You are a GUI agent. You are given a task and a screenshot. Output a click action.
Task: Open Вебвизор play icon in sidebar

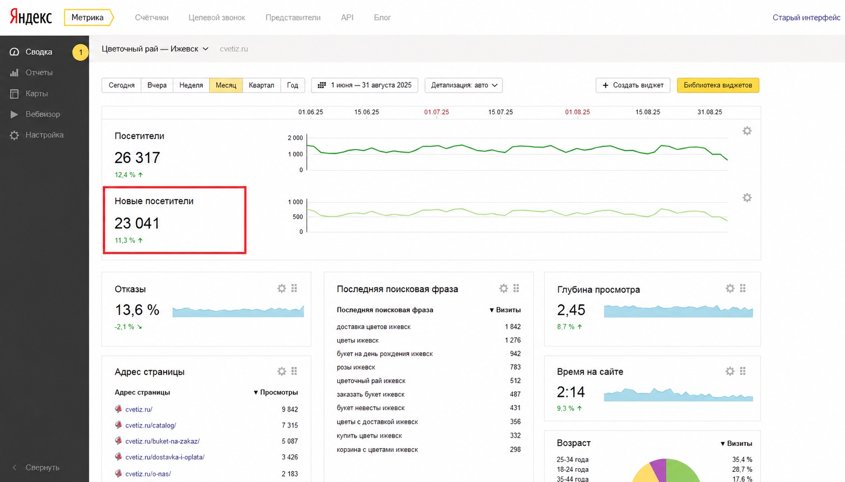click(x=14, y=115)
